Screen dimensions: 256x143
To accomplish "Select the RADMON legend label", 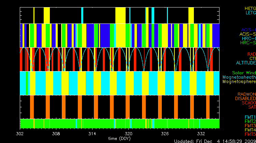I will click(x=247, y=94).
